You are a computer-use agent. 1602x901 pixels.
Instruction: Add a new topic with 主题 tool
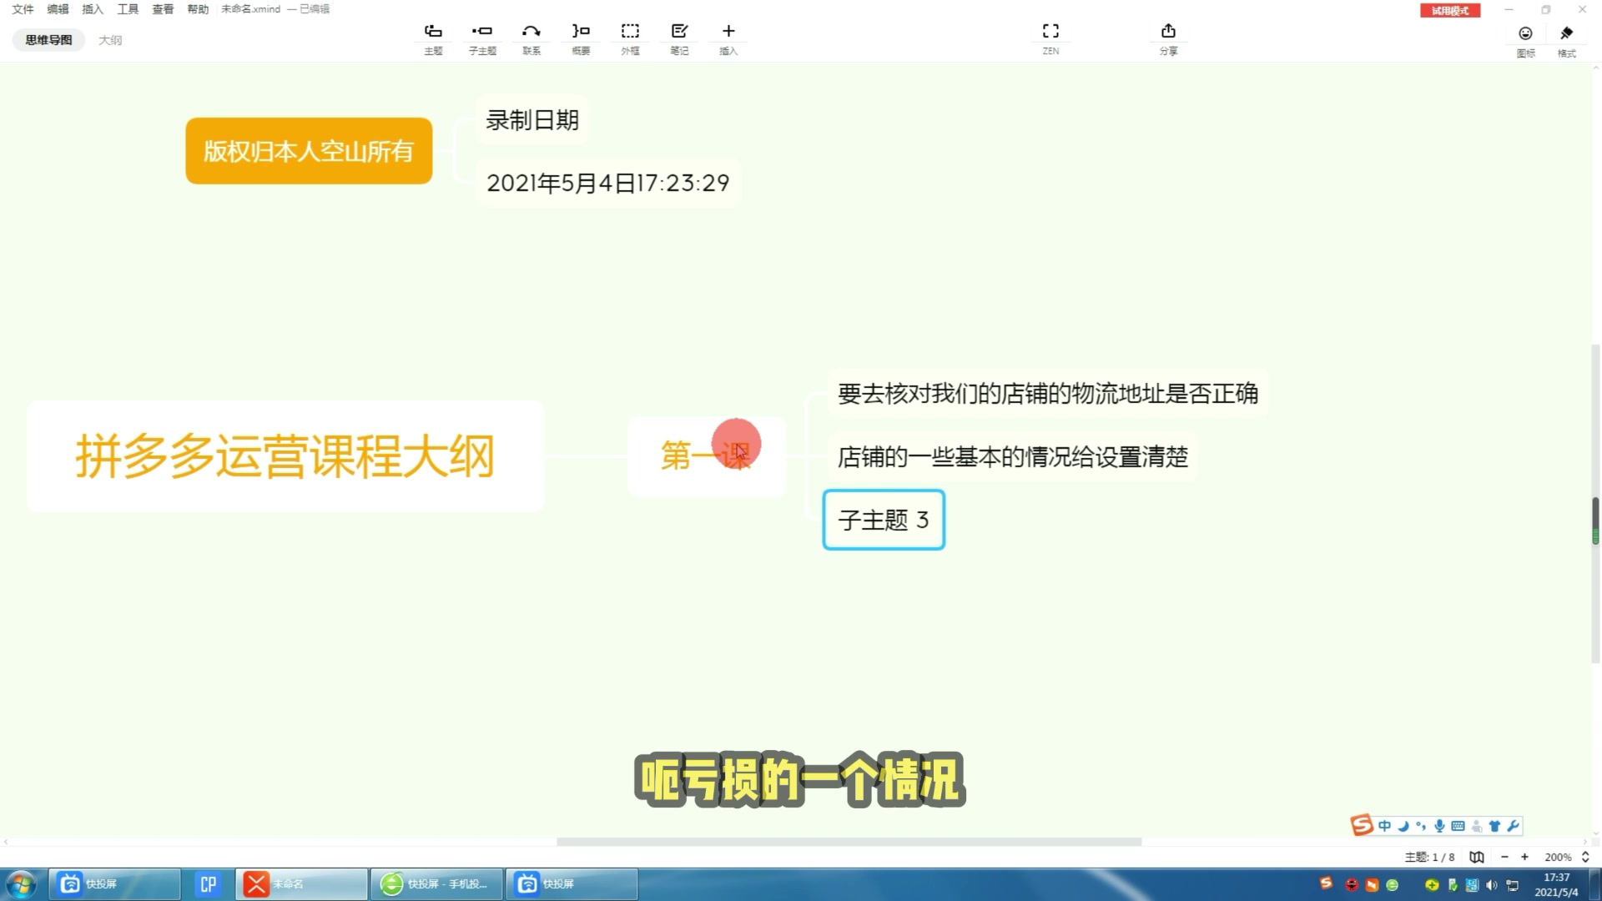433,38
